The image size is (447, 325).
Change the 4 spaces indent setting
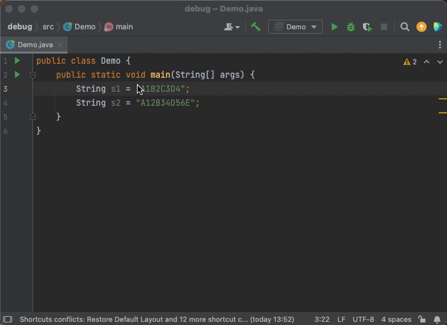[x=396, y=319]
